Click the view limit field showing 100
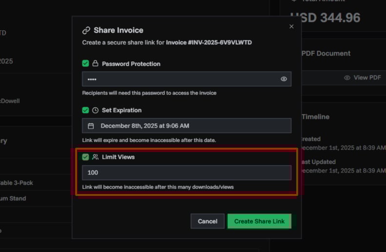386x252 pixels. [186, 173]
